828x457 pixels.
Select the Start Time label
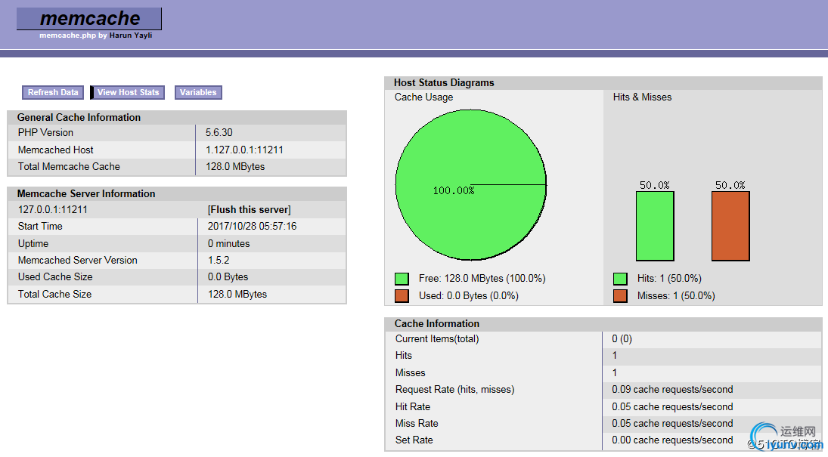click(x=40, y=227)
